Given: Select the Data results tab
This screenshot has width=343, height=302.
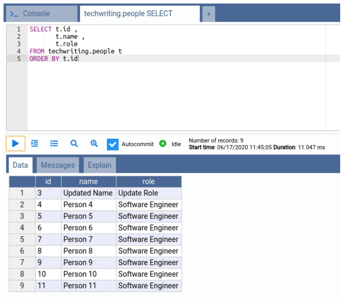Looking at the screenshot, I should click(20, 165).
